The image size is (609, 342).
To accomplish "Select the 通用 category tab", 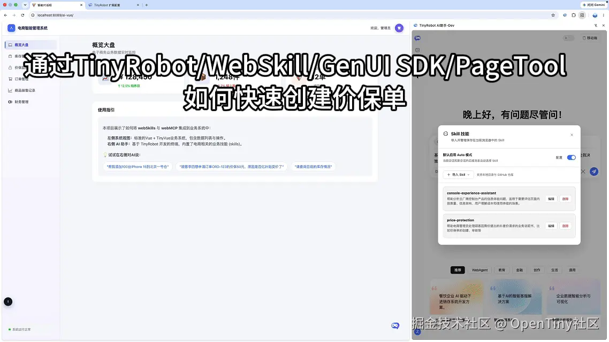I will [572, 270].
